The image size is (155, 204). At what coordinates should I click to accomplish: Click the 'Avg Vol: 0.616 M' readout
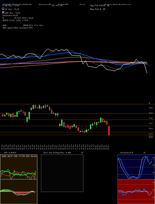pyautogui.click(x=100, y=6)
